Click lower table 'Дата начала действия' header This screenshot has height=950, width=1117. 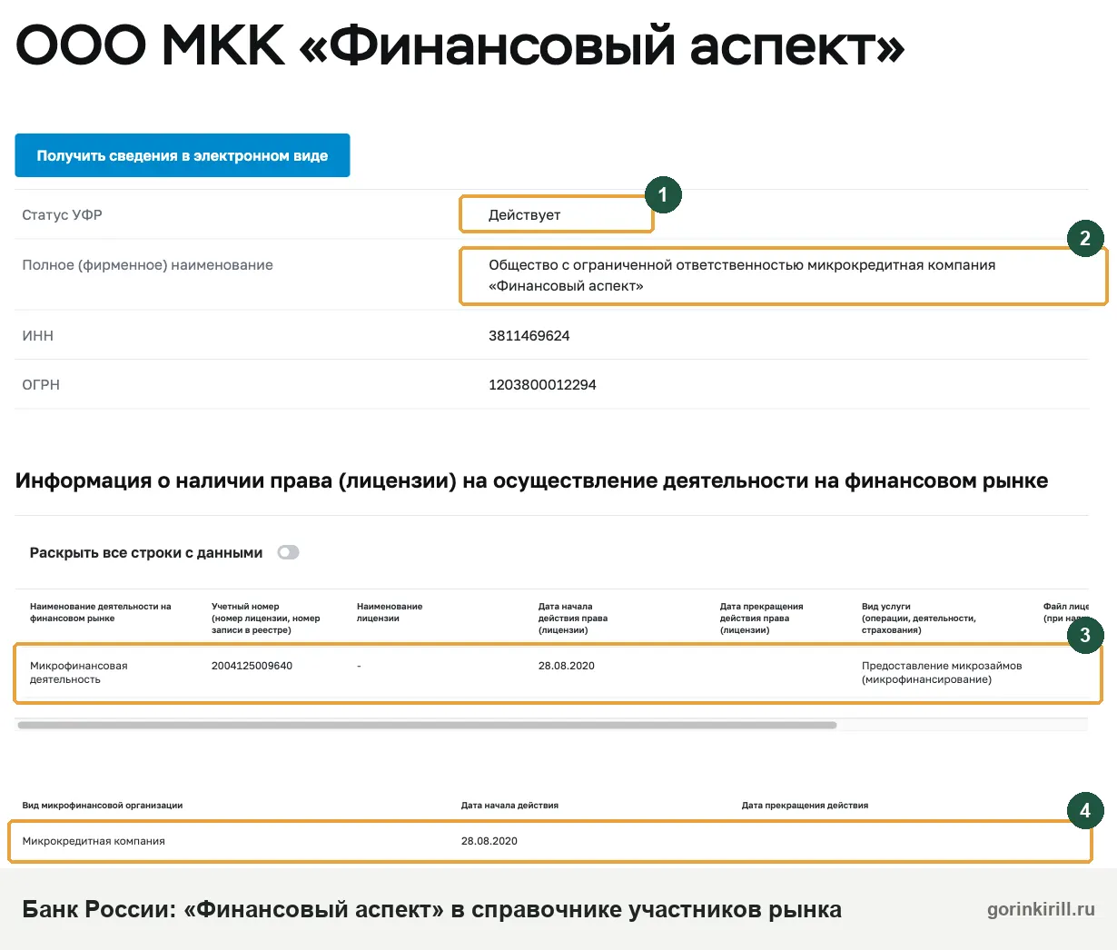pyautogui.click(x=509, y=806)
